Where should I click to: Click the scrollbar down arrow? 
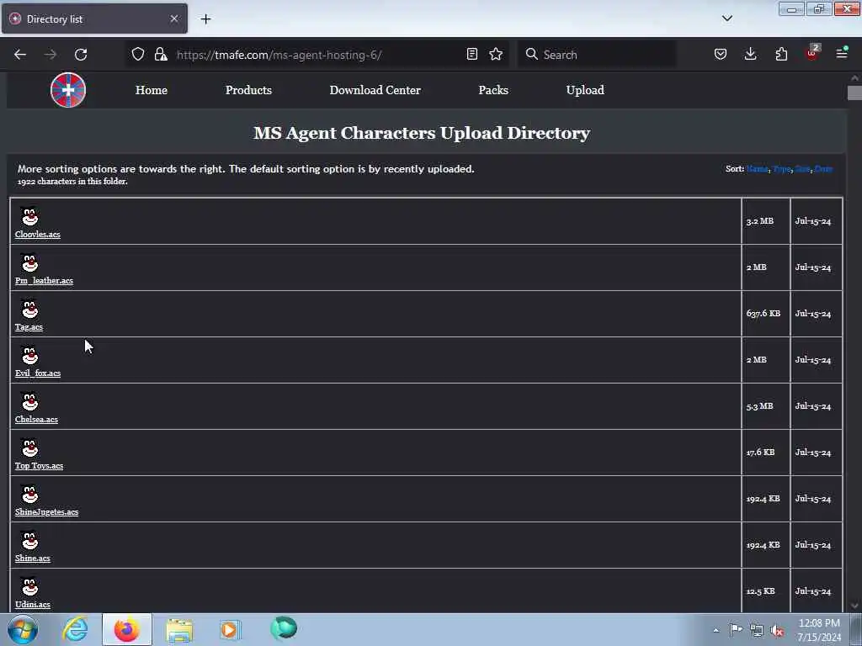click(854, 606)
